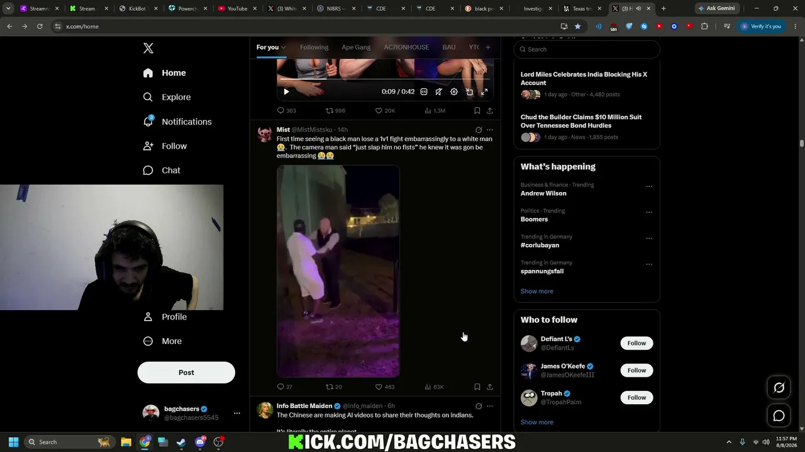Open the fight video in Mist's post
Image resolution: width=805 pixels, height=452 pixels.
[x=338, y=271]
